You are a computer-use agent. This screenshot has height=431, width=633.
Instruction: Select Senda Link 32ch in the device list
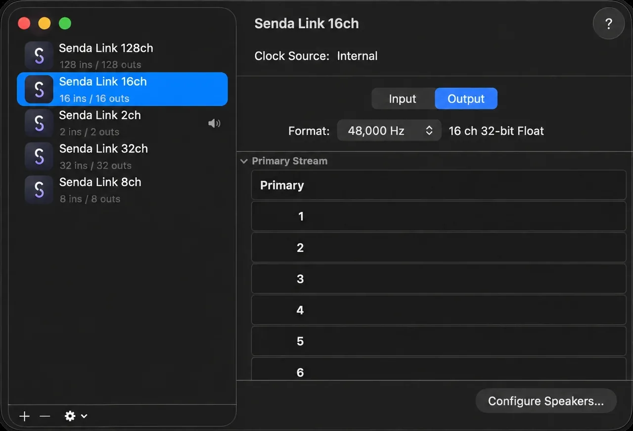click(x=123, y=156)
